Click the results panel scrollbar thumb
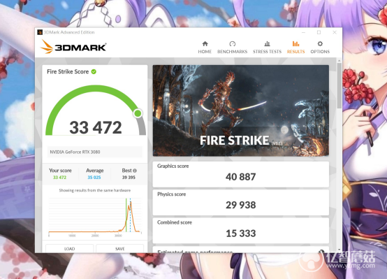Image resolution: width=387 pixels, height=279 pixels. click(339, 85)
